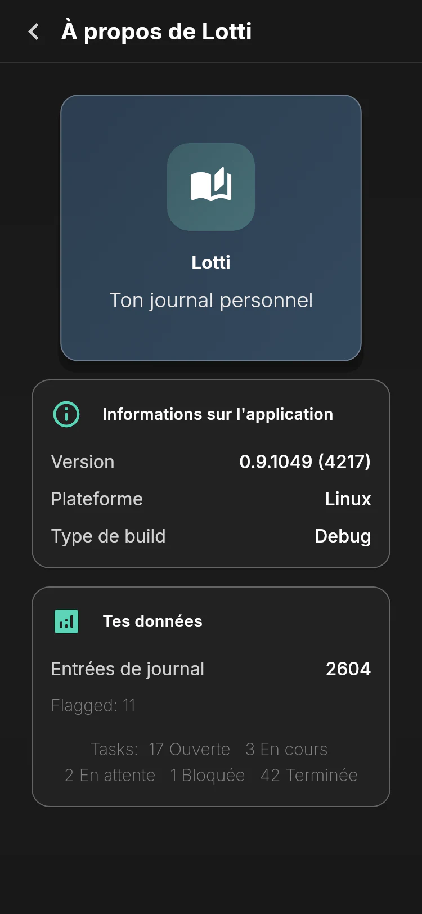Click the Ton journal personnel tagline
This screenshot has width=422, height=914.
pyautogui.click(x=211, y=301)
